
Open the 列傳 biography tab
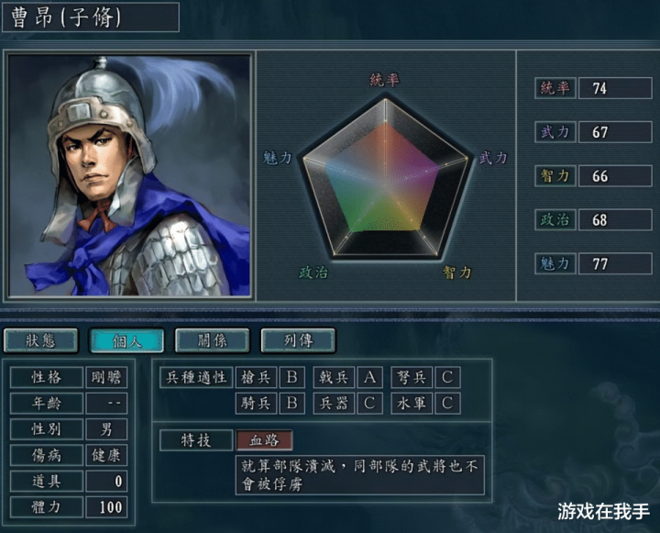[x=299, y=340]
